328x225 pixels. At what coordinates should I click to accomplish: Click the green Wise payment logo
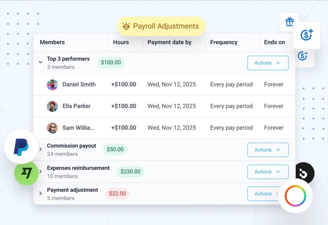pos(26,173)
